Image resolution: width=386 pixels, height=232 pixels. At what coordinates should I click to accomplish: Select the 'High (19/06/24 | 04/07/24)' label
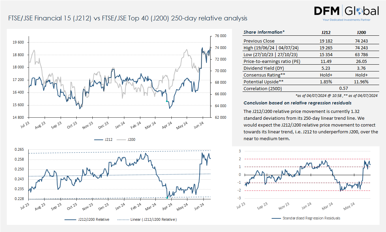271,48
